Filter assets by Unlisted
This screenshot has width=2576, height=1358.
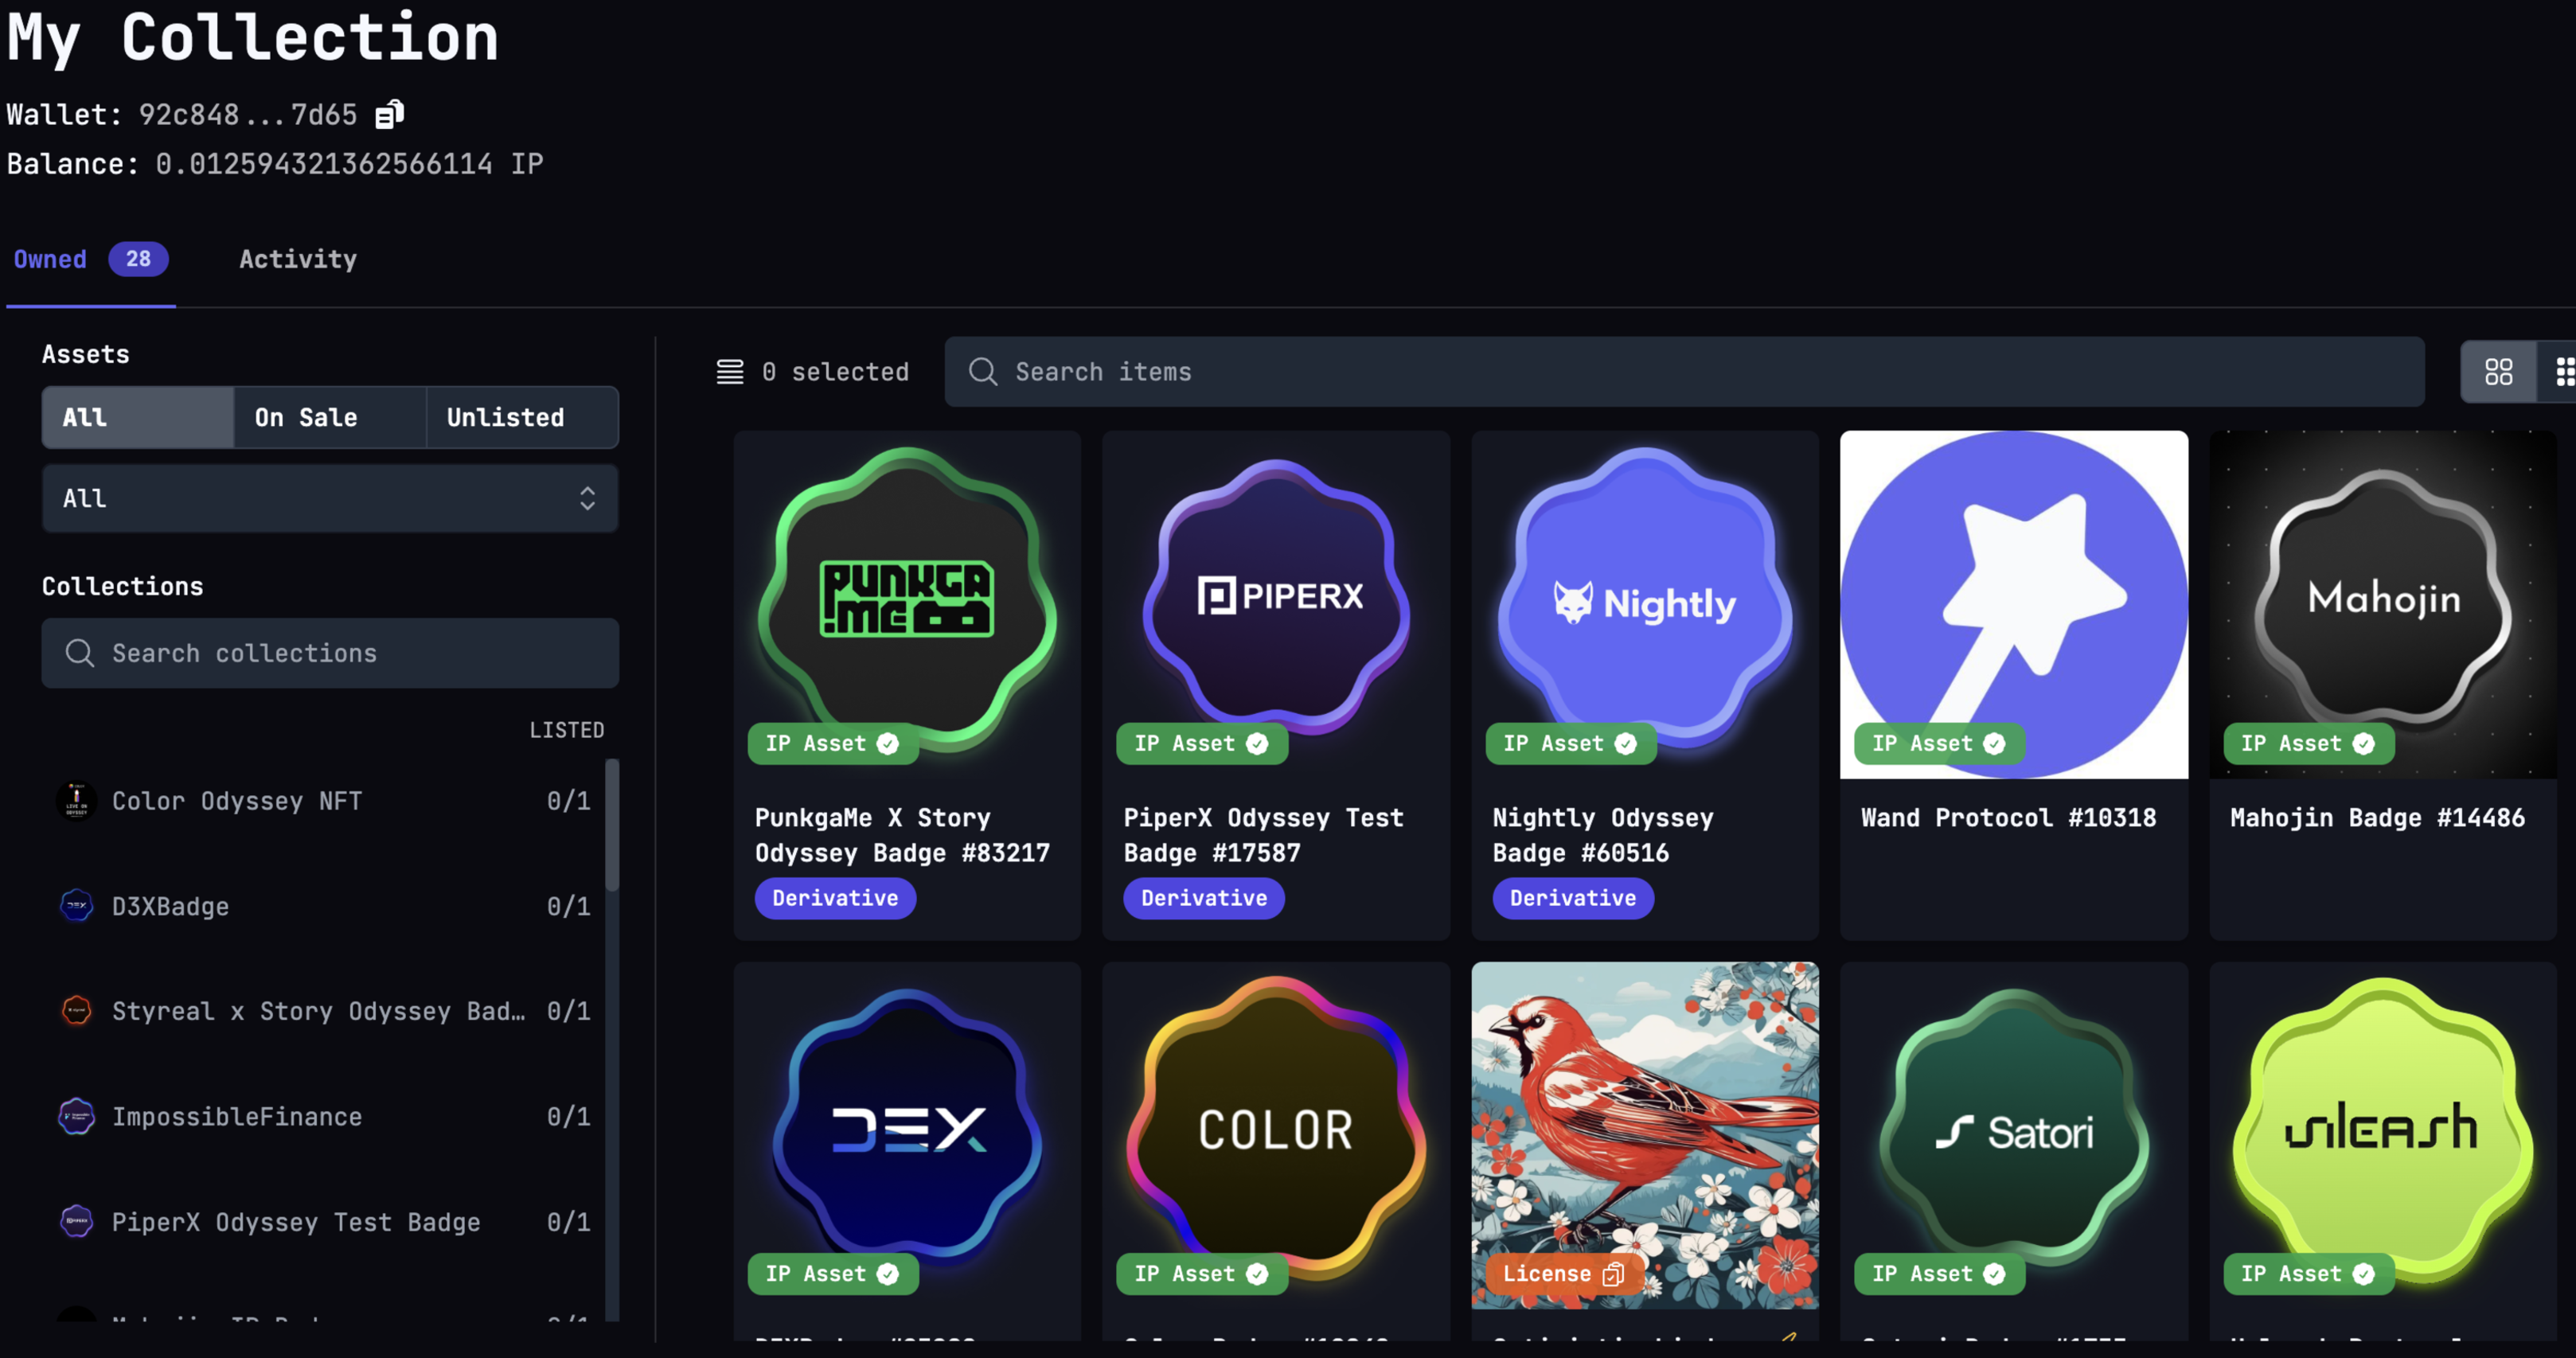pos(522,417)
